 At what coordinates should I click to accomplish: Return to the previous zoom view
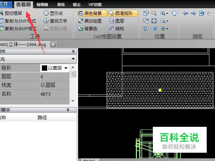pos(154,29)
